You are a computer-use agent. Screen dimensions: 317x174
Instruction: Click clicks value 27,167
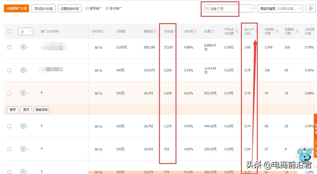tap(169, 47)
